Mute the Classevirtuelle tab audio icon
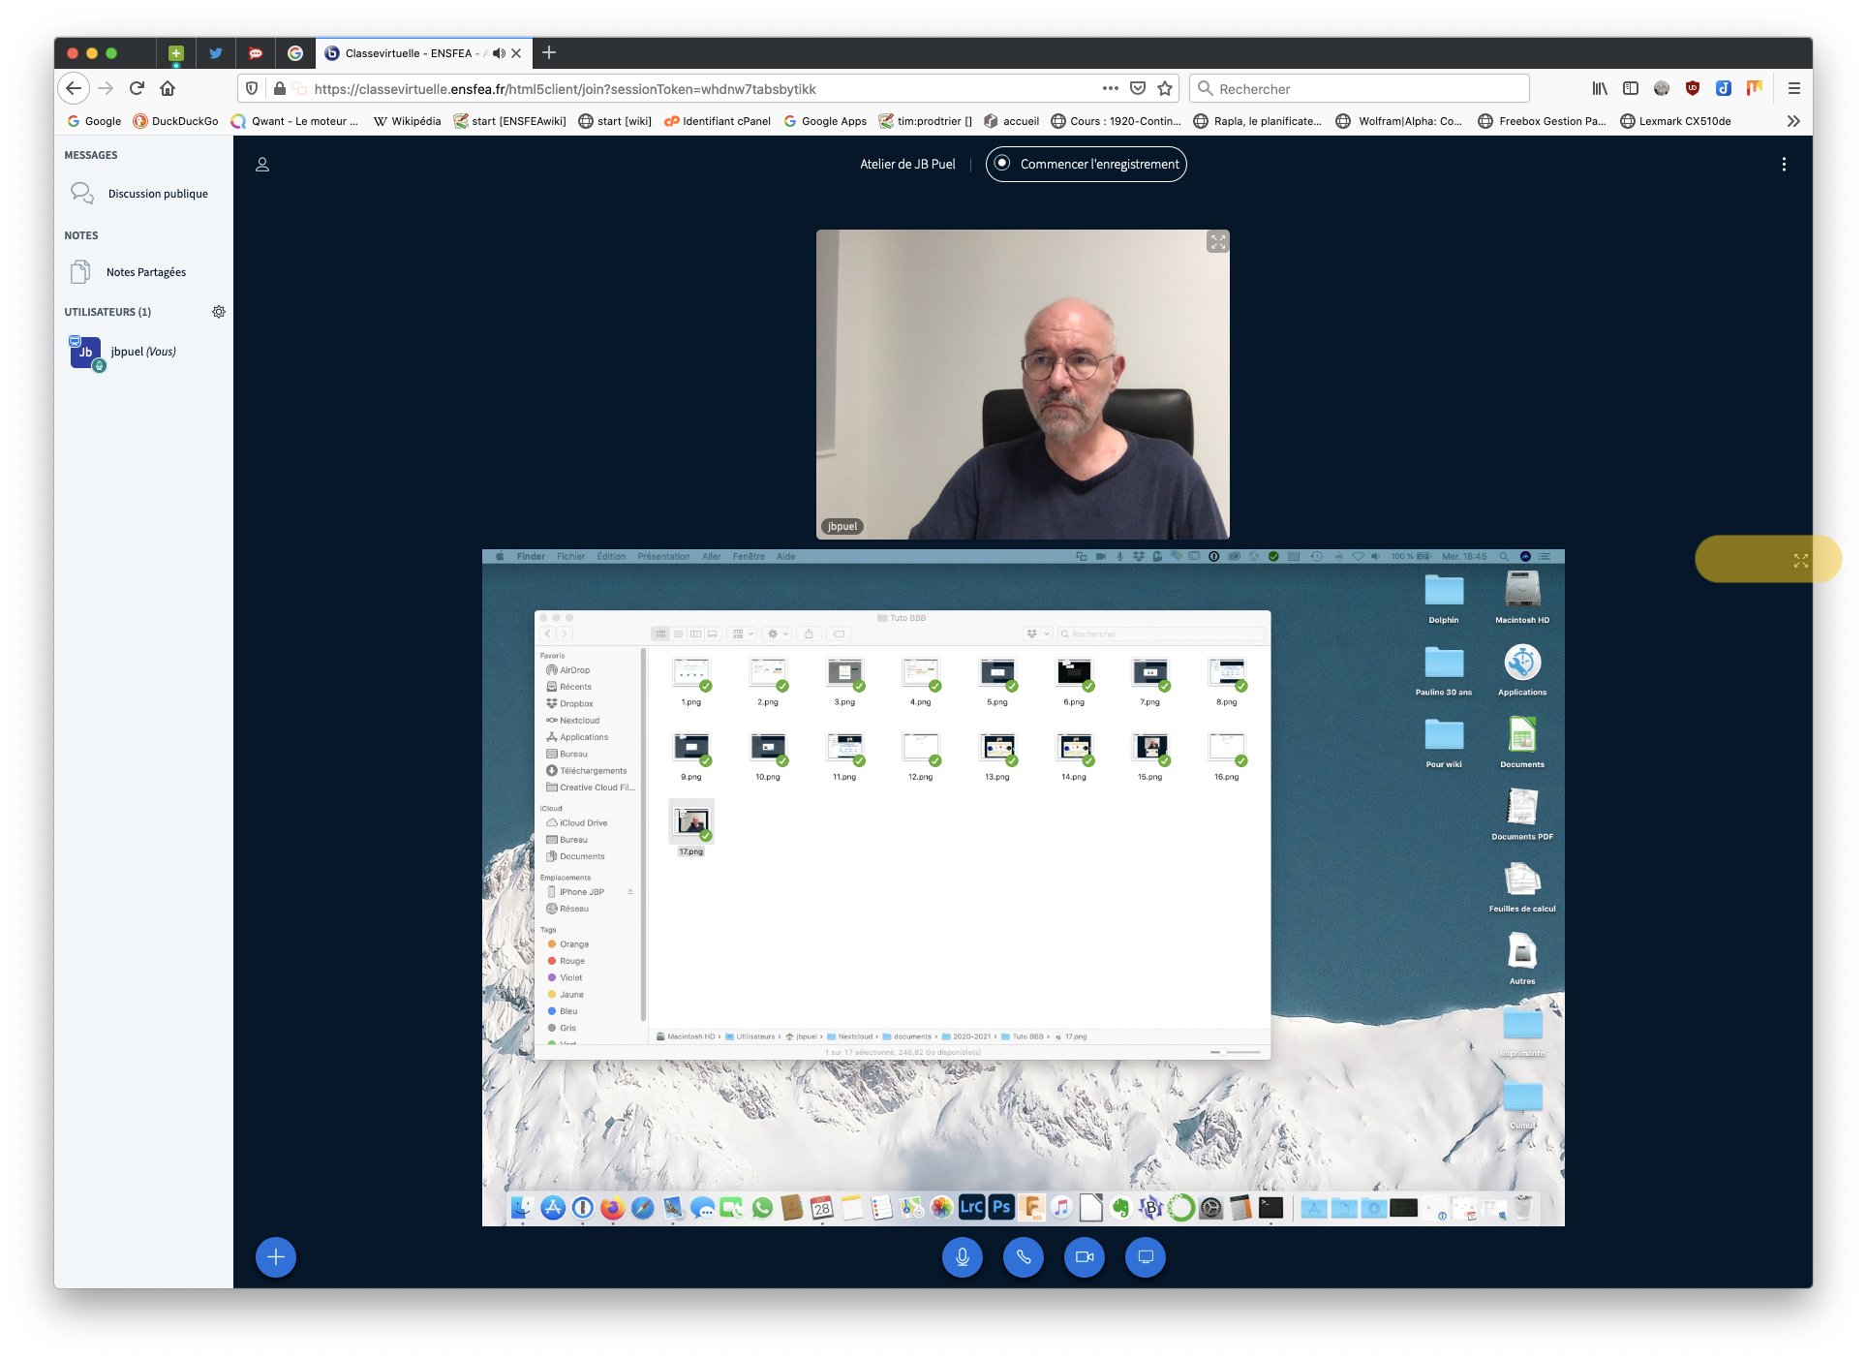Image resolution: width=1867 pixels, height=1360 pixels. pos(499,53)
